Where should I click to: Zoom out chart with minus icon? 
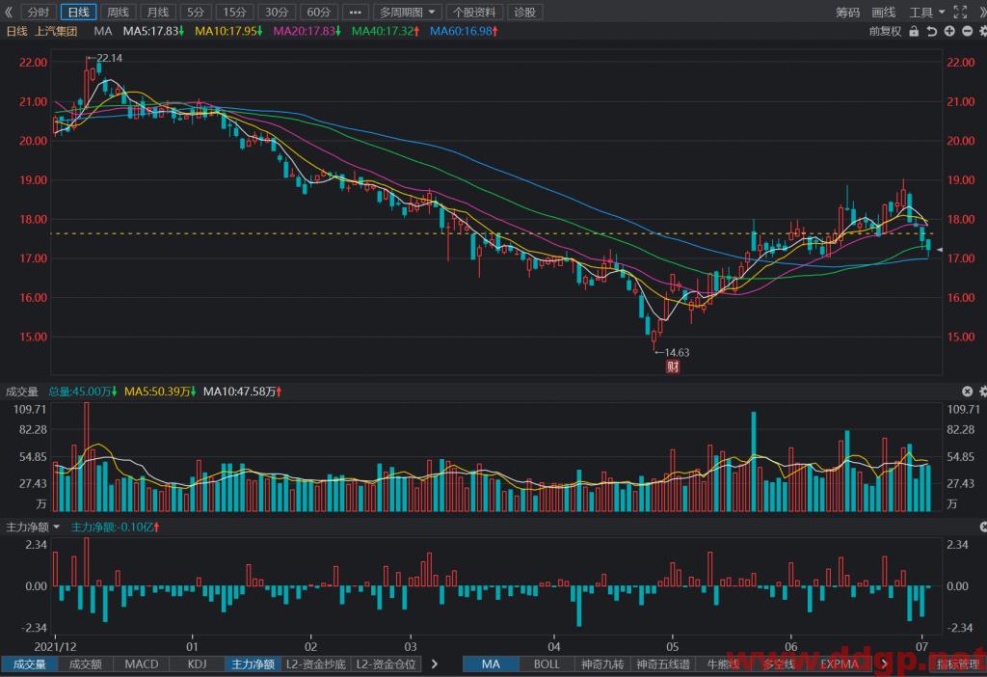967,31
